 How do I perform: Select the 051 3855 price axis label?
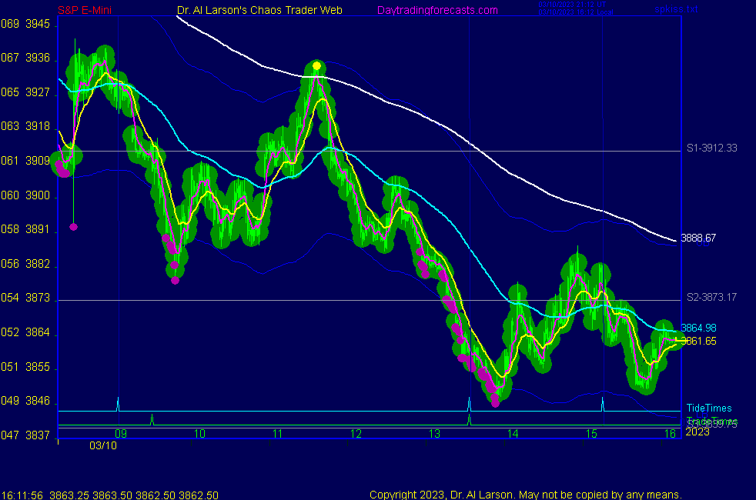click(25, 367)
